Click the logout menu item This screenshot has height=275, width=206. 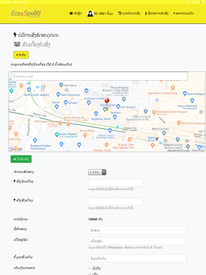[x=183, y=13]
